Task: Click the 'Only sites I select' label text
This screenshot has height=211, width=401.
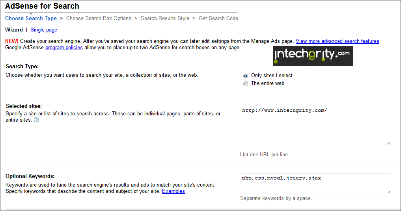Action: (272, 76)
